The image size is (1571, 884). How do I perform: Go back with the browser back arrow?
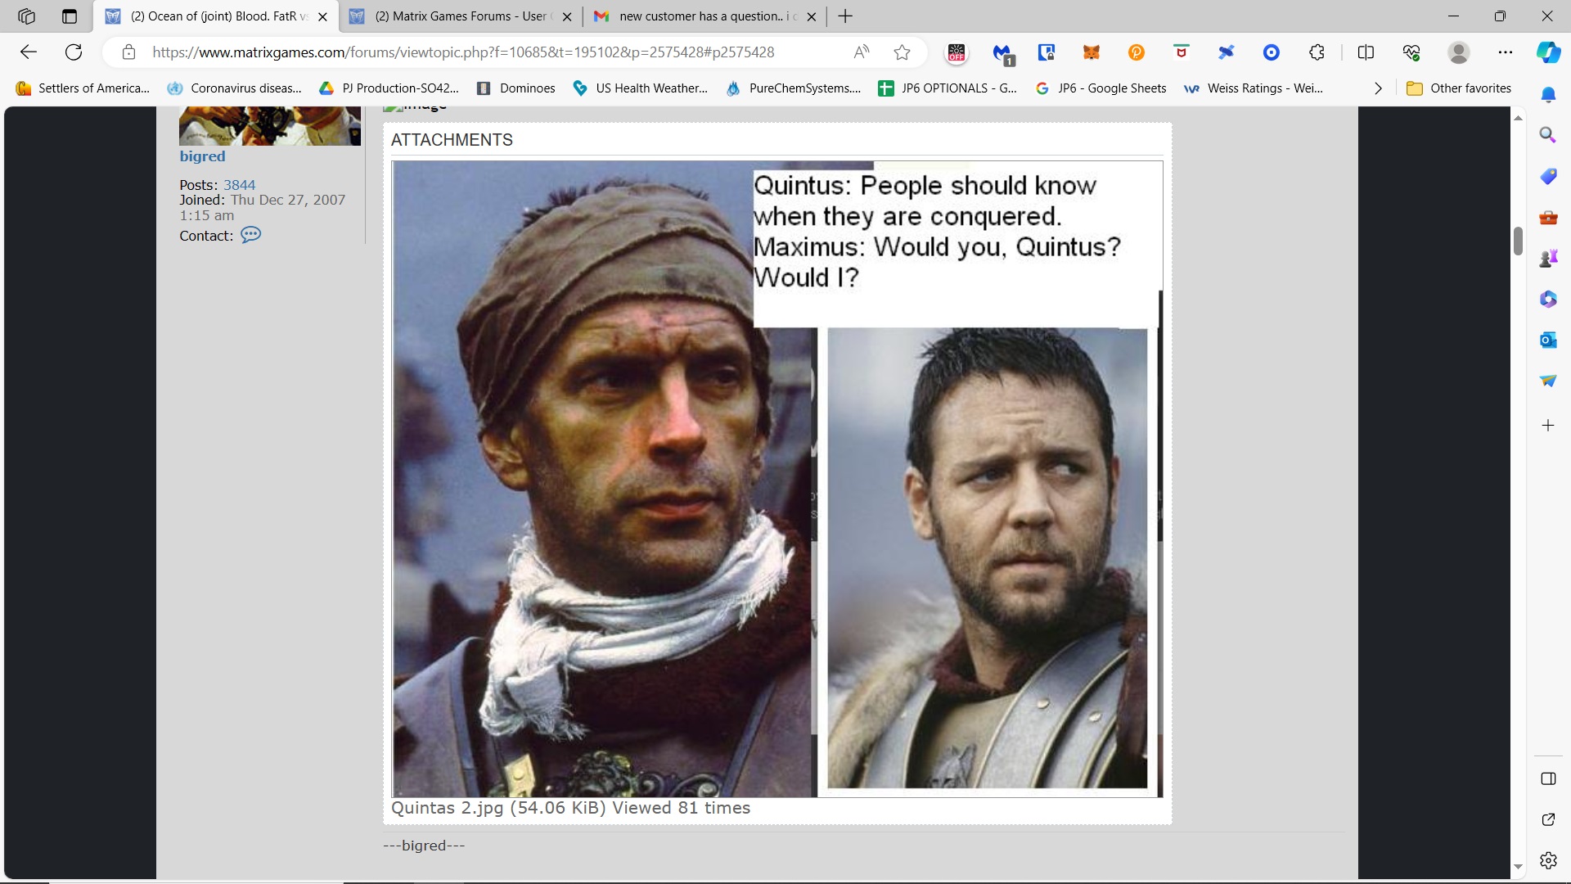[x=29, y=52]
